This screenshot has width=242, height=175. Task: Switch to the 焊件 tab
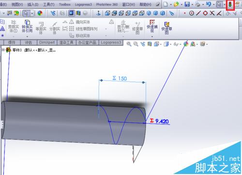click(12, 42)
